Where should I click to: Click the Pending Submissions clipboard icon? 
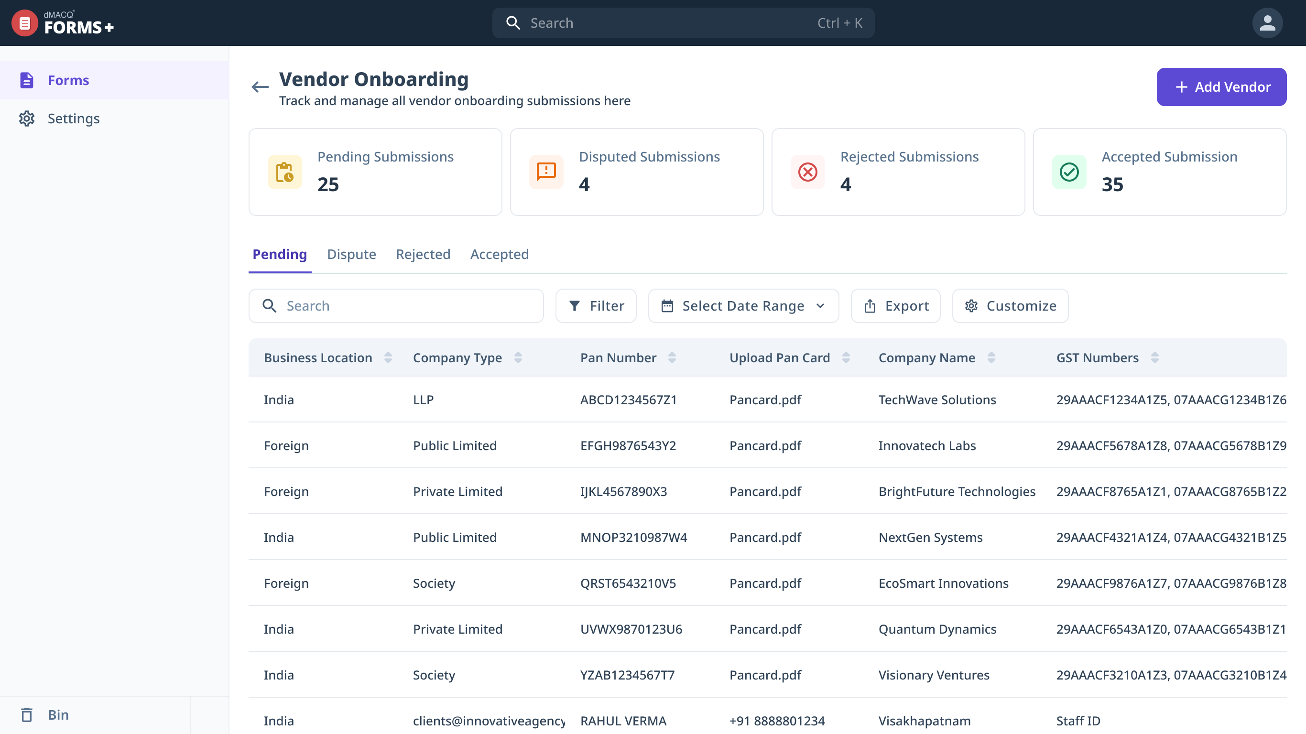pyautogui.click(x=285, y=172)
